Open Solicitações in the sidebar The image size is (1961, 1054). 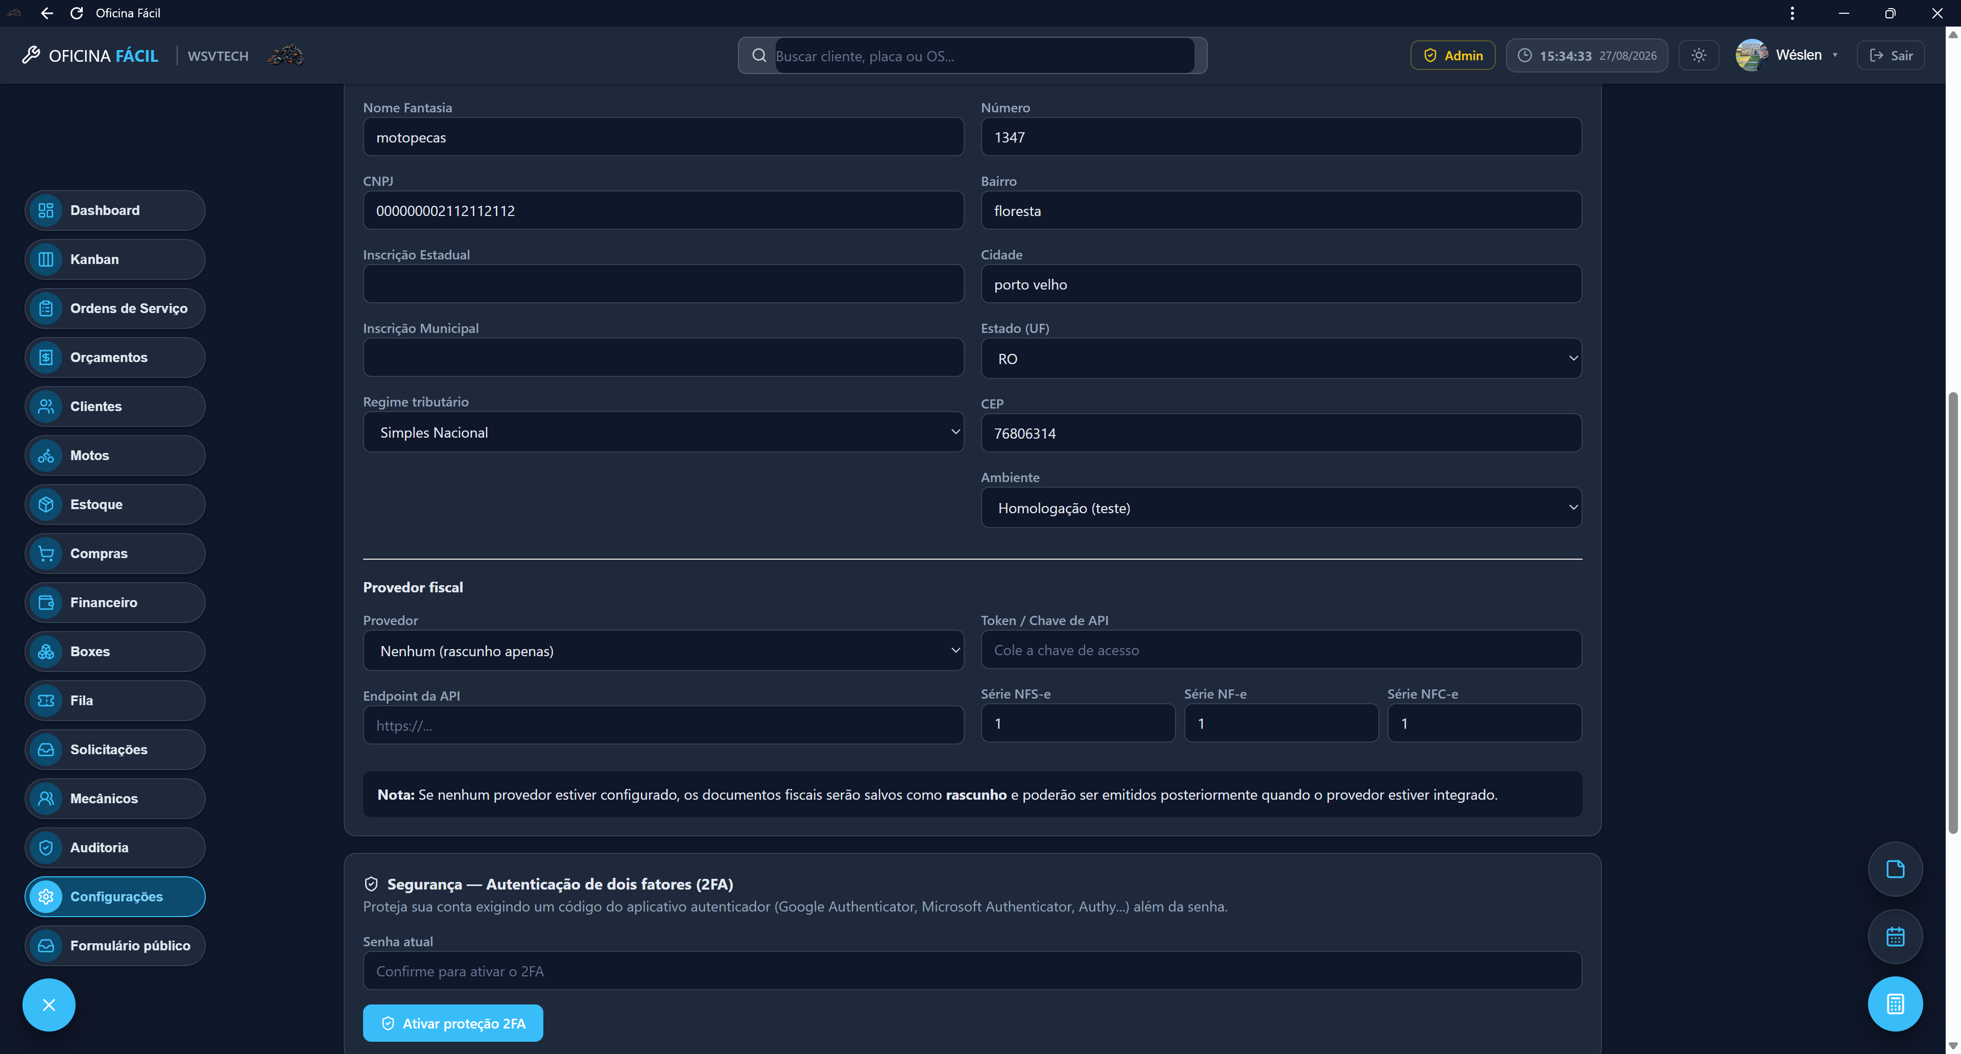point(115,750)
